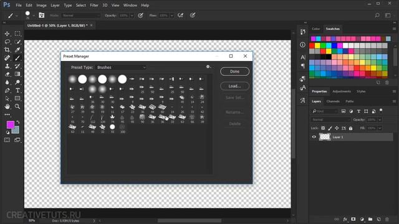Select the Crop tool
Viewport: 399px width, 224px height.
[x=7, y=50]
